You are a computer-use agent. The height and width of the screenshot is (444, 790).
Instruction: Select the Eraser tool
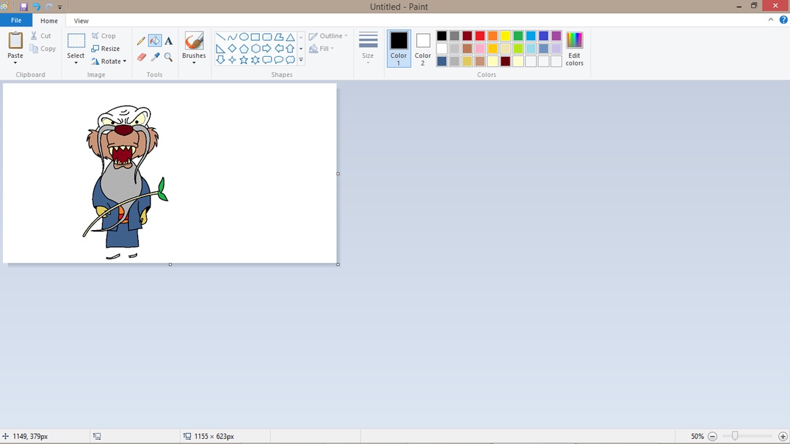pos(141,57)
